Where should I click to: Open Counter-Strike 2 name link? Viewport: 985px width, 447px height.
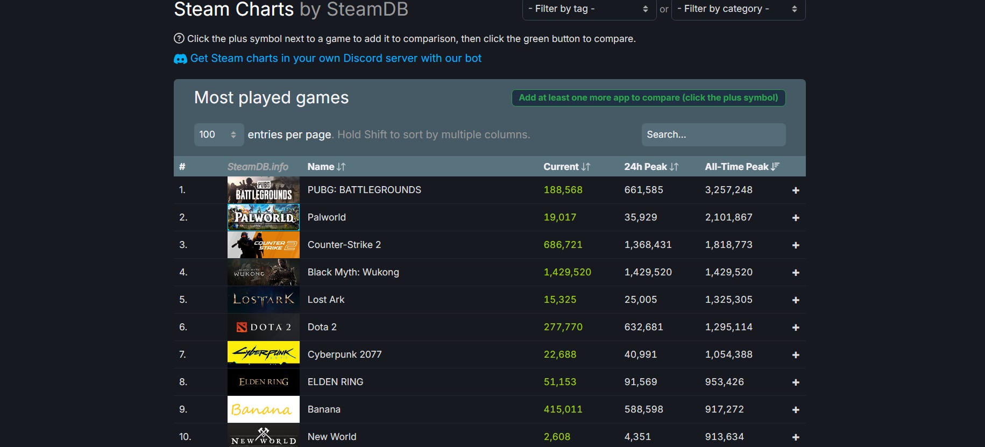pos(344,245)
